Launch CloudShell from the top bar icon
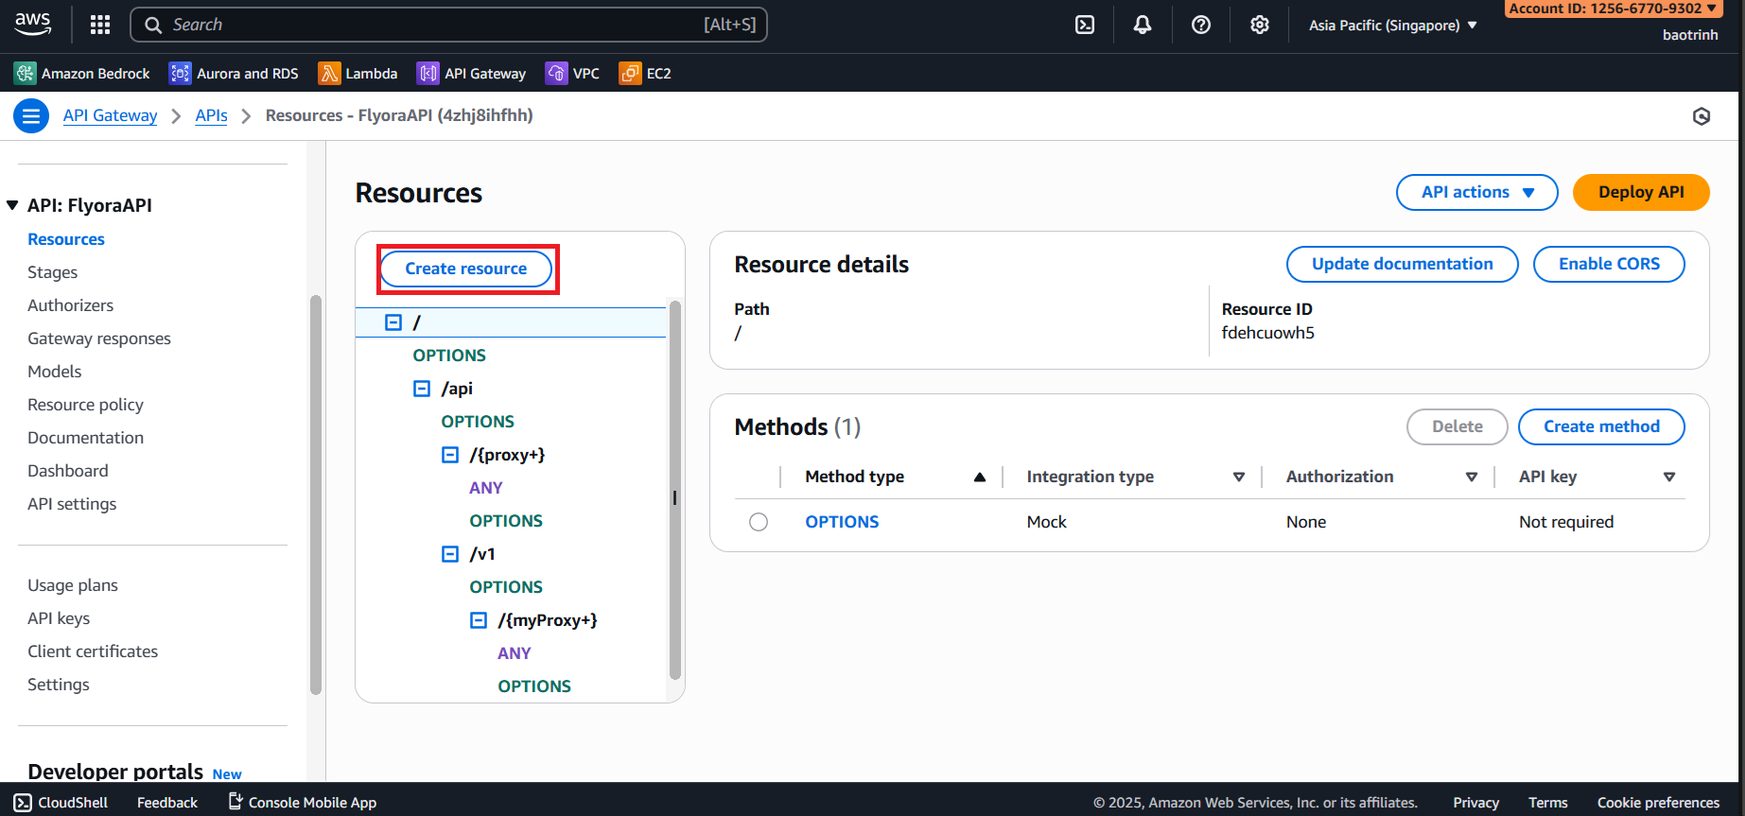Viewport: 1745px width, 816px height. click(x=1085, y=25)
